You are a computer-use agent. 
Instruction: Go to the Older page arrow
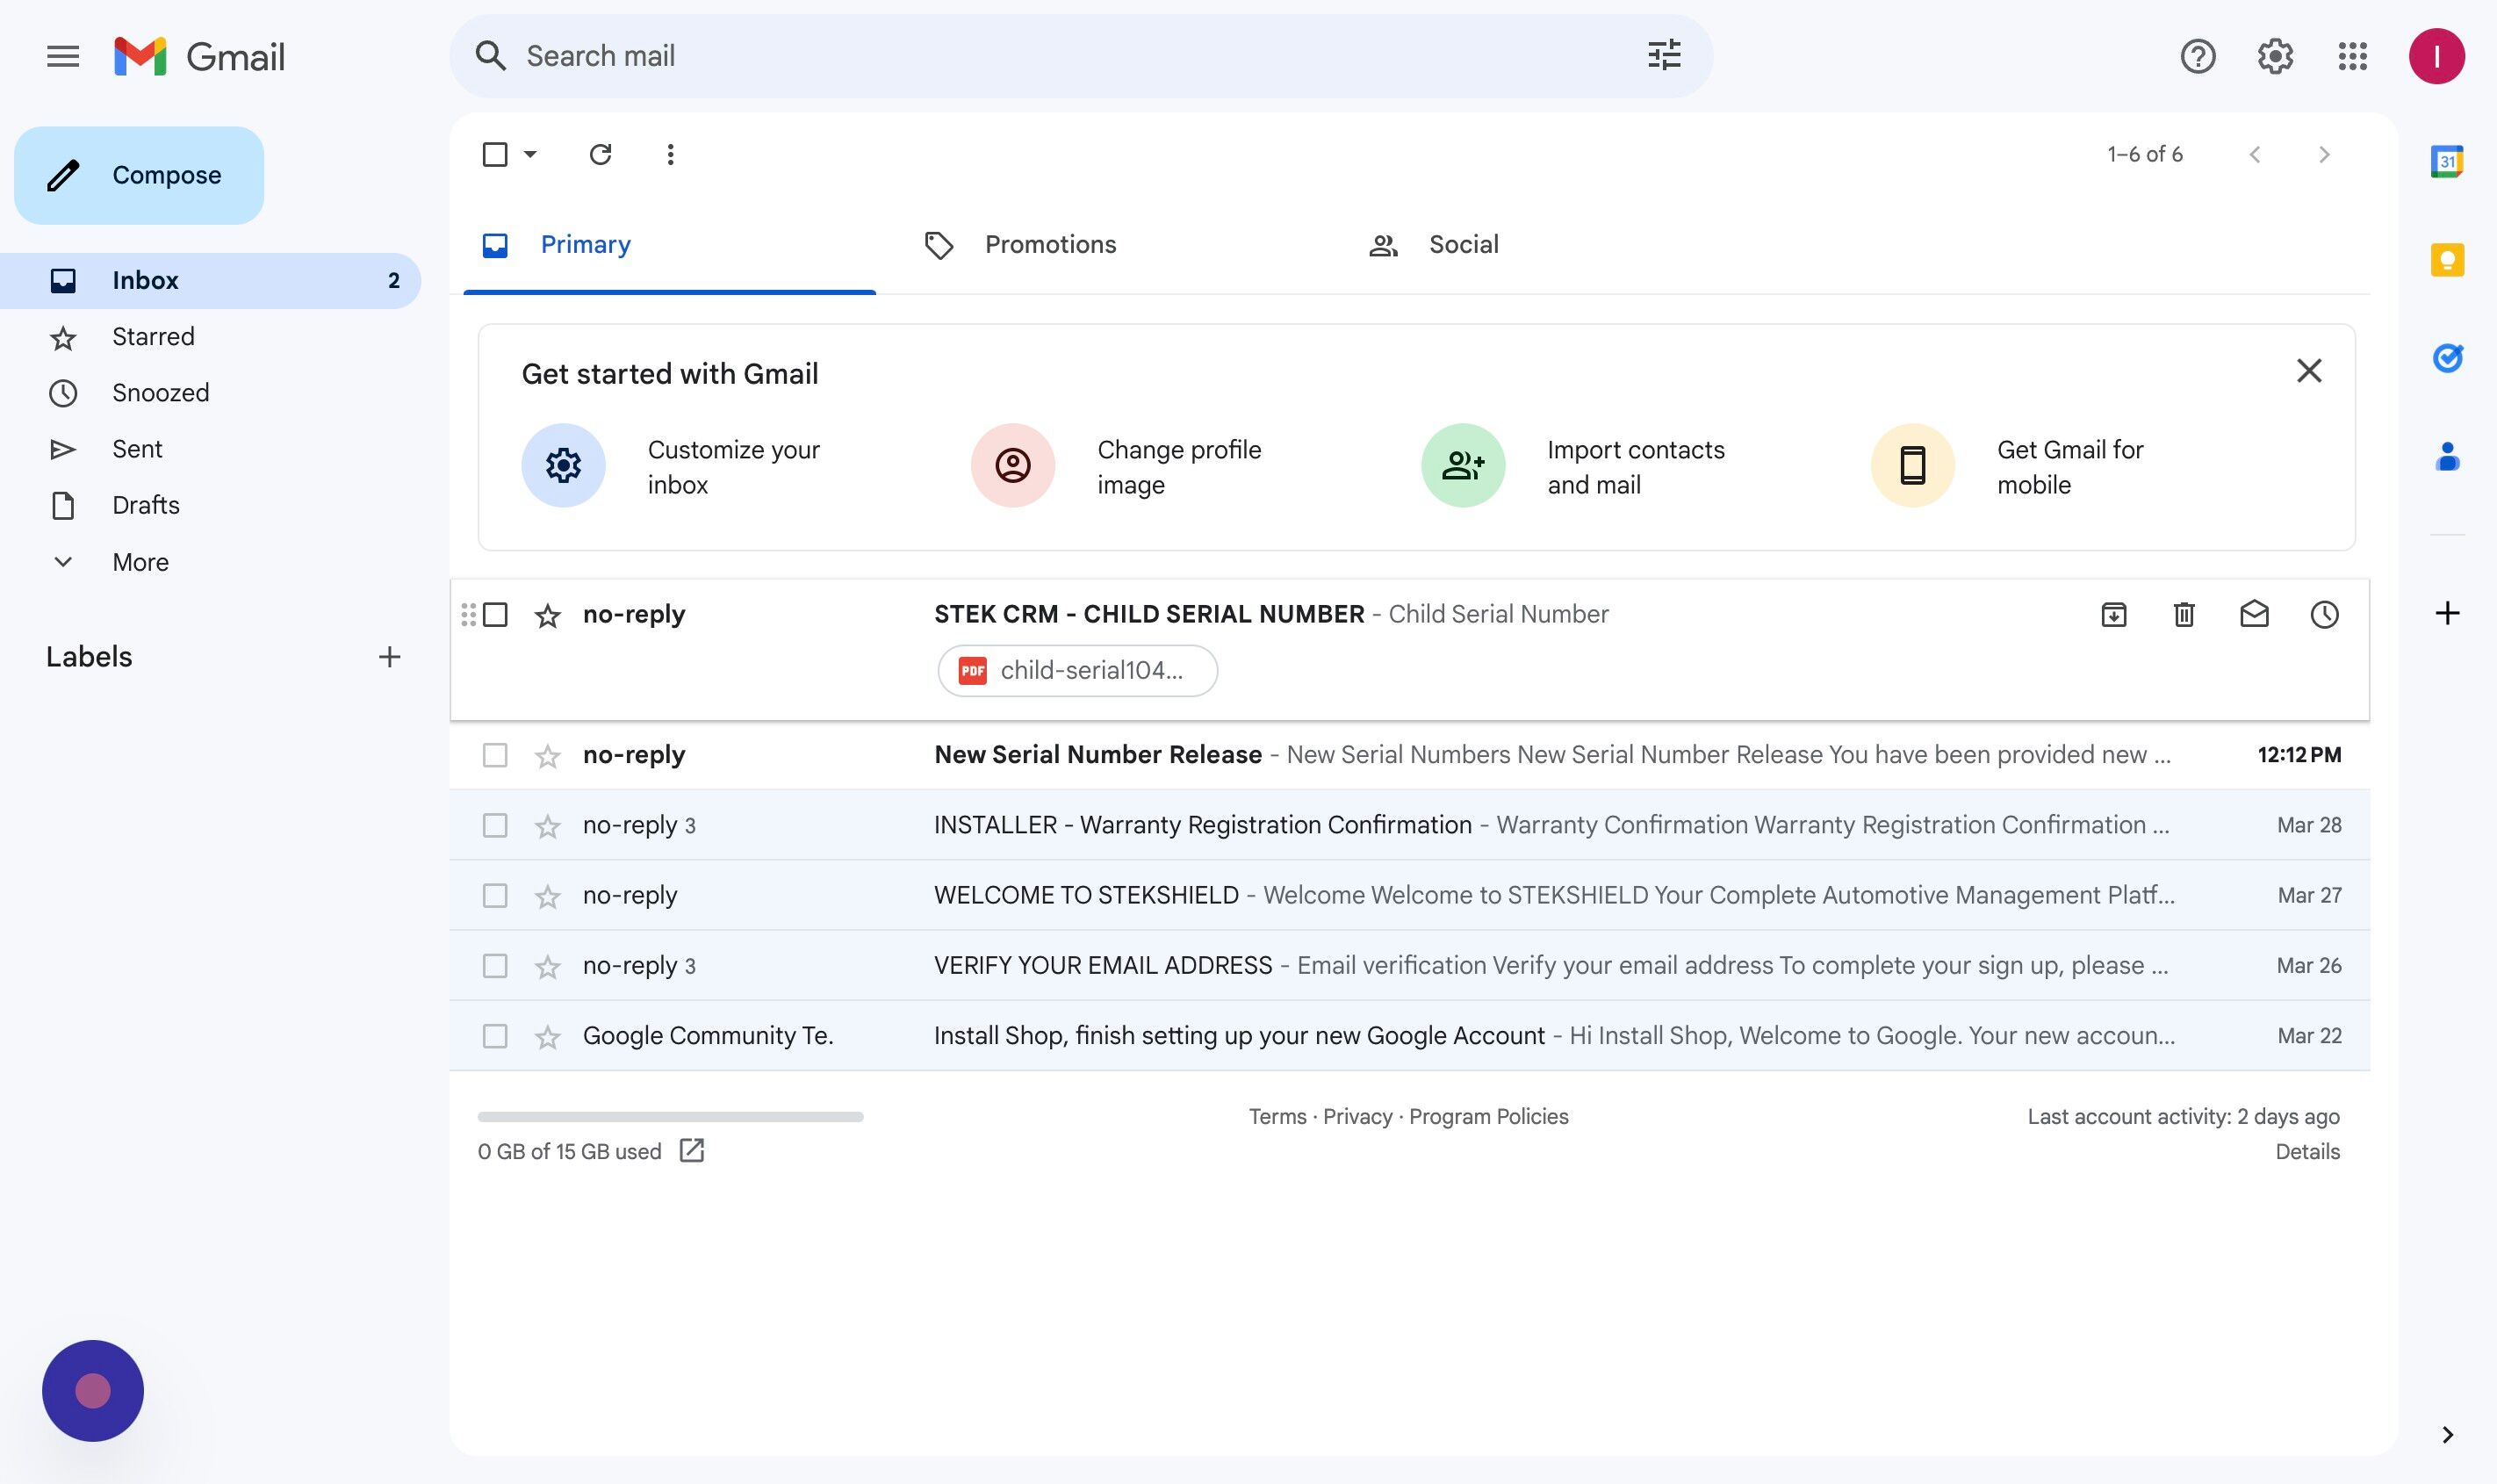(2324, 154)
